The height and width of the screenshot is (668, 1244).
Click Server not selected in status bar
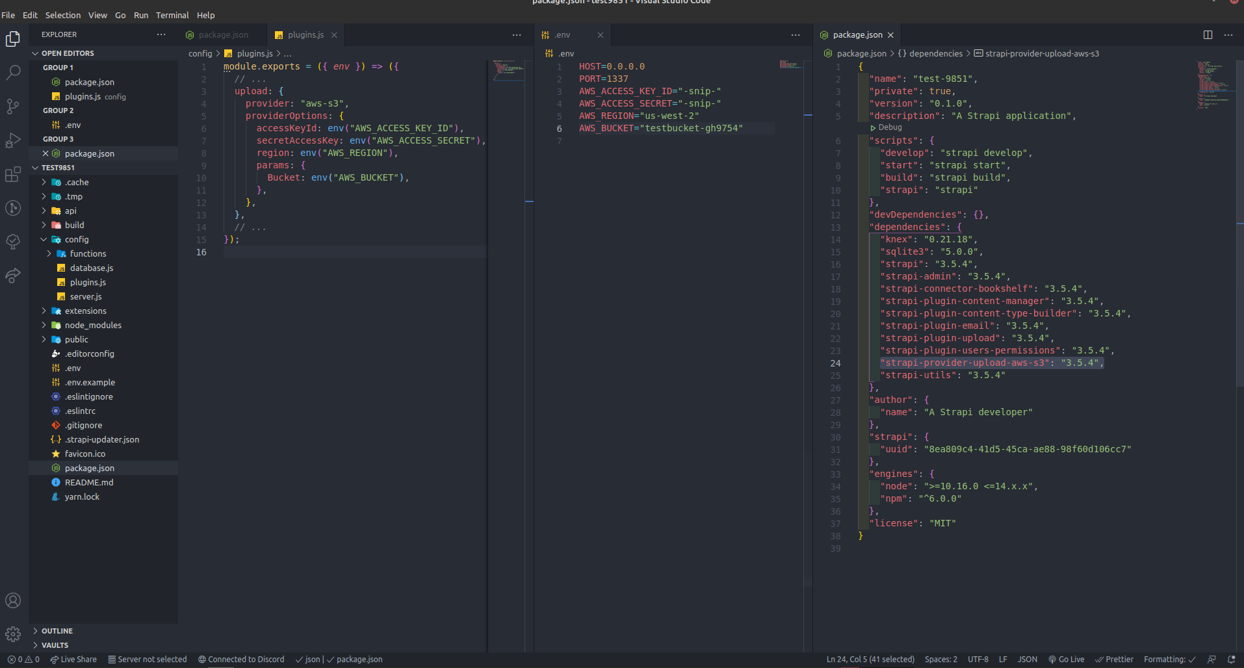point(148,659)
